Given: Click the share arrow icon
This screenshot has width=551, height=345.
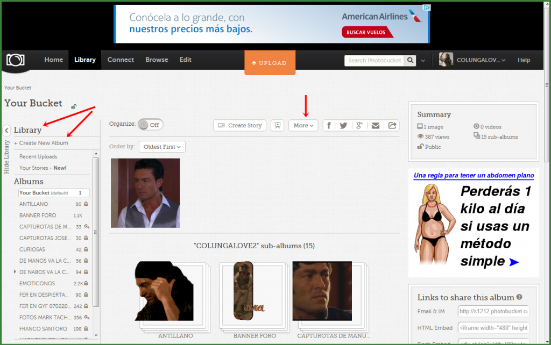Looking at the screenshot, I should point(392,125).
